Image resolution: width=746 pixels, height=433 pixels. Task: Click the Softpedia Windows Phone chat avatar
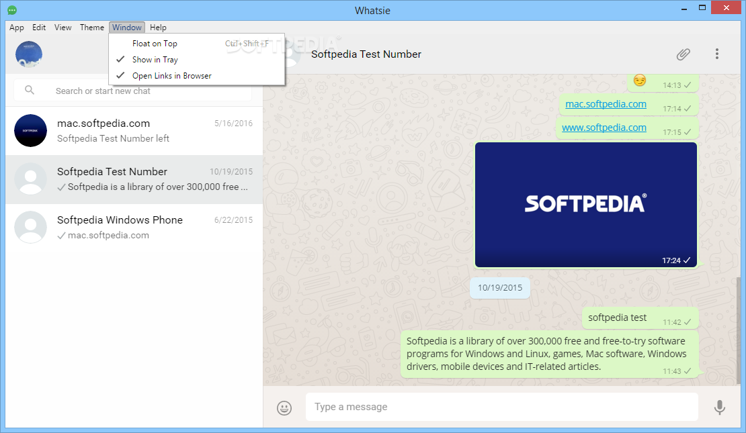click(x=30, y=227)
